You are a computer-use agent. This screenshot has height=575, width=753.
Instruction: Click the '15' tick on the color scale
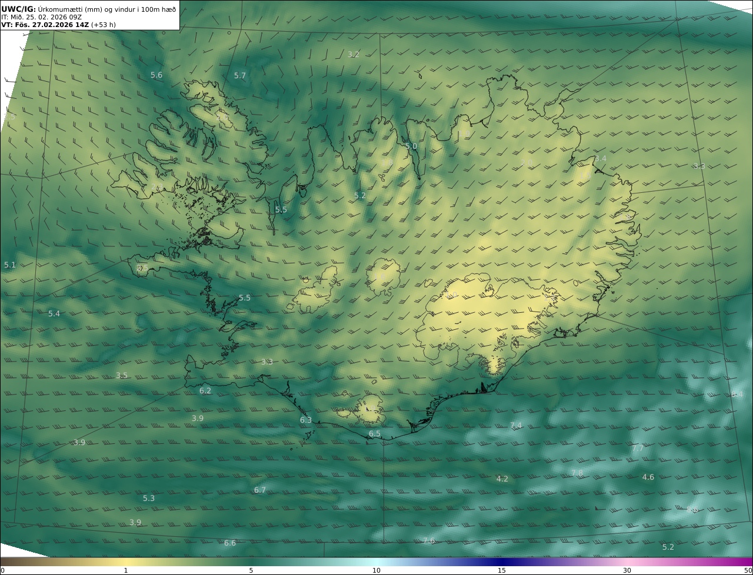tap(502, 570)
